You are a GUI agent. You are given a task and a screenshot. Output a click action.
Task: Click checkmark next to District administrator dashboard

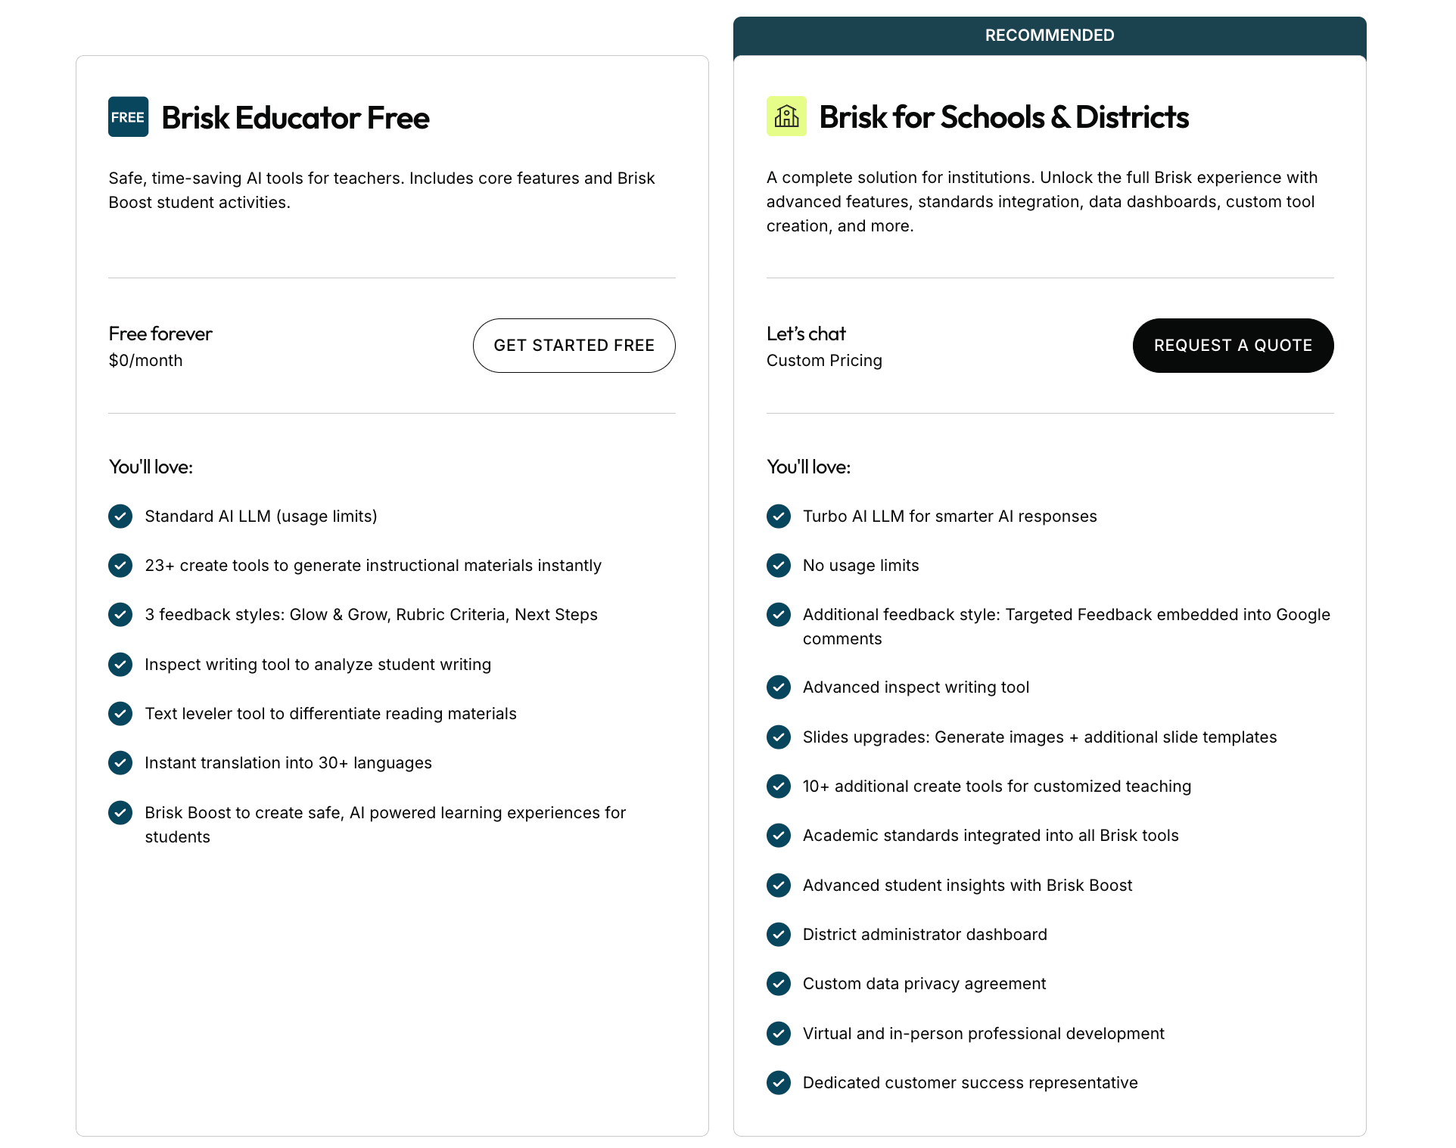coord(778,935)
